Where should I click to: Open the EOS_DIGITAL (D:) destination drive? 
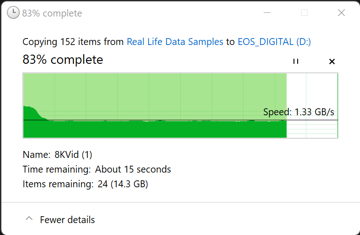point(274,42)
